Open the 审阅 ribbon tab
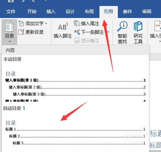 [x=147, y=12]
